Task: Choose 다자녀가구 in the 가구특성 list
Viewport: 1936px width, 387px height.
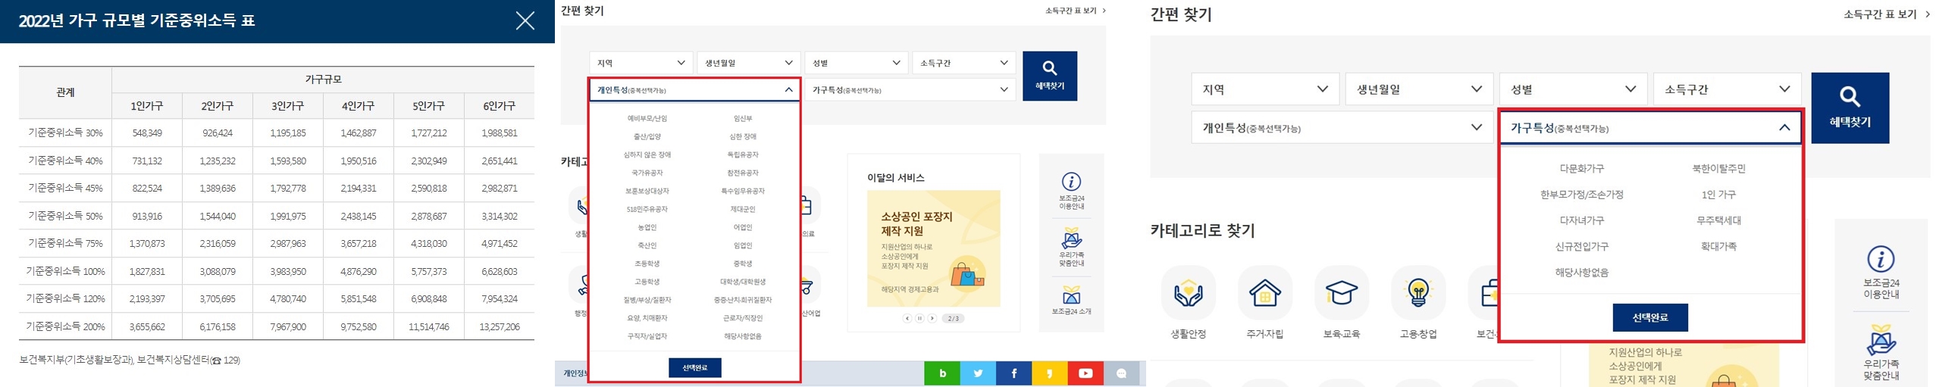Action: pyautogui.click(x=1581, y=220)
